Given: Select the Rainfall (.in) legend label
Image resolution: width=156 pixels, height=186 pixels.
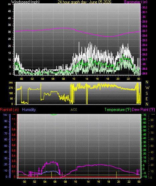Looking at the screenshot, I should tap(9, 110).
